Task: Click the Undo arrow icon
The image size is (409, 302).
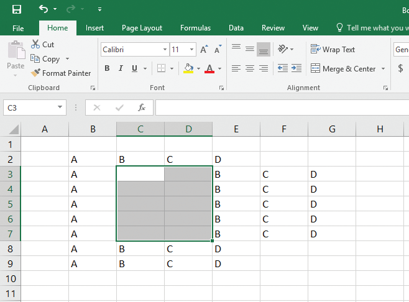Action: (44, 9)
